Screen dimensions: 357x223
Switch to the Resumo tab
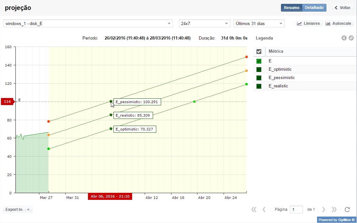point(292,8)
